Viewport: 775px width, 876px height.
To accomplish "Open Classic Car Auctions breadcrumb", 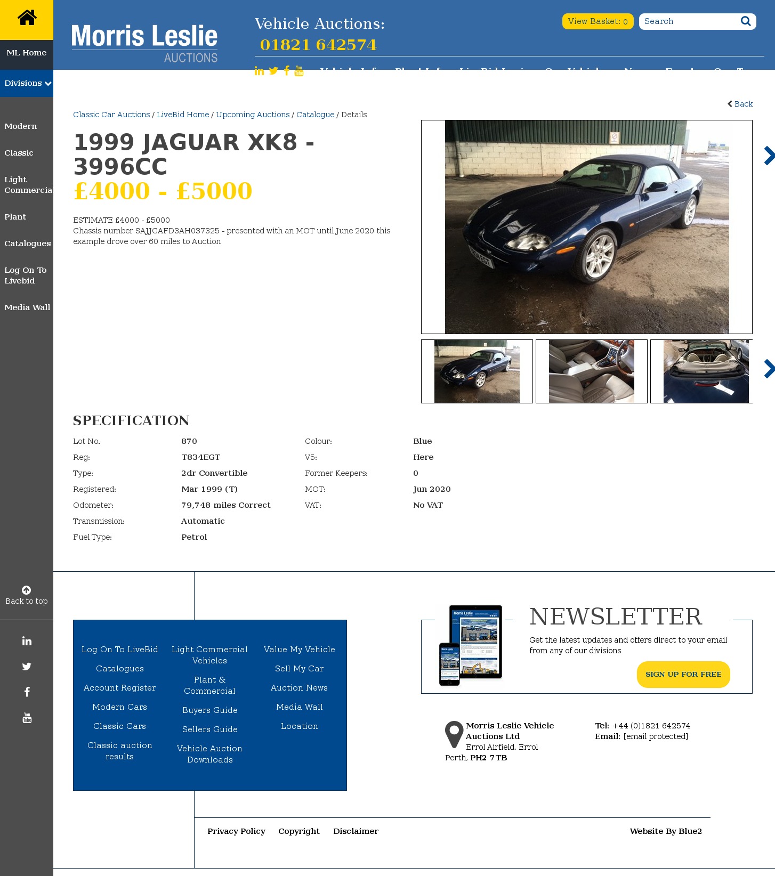I will click(x=111, y=115).
